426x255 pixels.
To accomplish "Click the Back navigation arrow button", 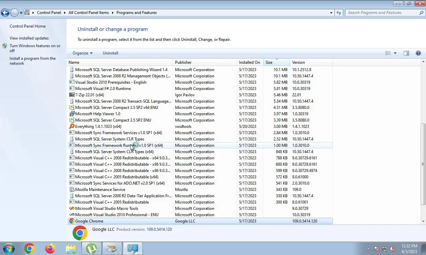I will pos(5,13).
